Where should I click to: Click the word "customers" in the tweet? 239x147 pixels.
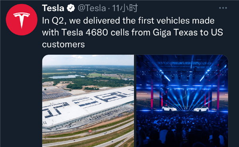click(x=63, y=44)
